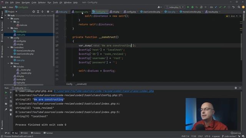Open the Git tool window button
Image resolution: width=246 pixels, height=138 pixels.
point(7,133)
